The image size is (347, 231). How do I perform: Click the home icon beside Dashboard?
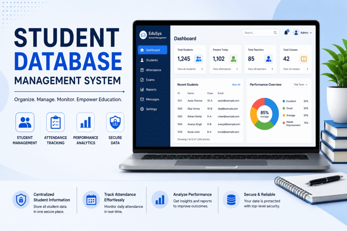(x=142, y=50)
